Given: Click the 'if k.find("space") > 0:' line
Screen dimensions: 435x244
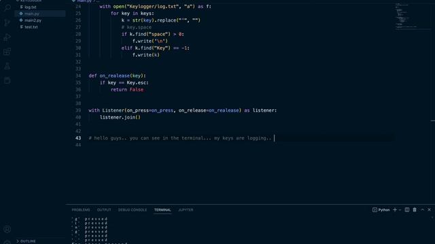Looking at the screenshot, I should click(x=152, y=34).
